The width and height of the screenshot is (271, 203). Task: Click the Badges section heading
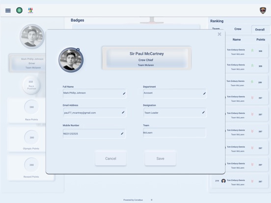pos(78,20)
